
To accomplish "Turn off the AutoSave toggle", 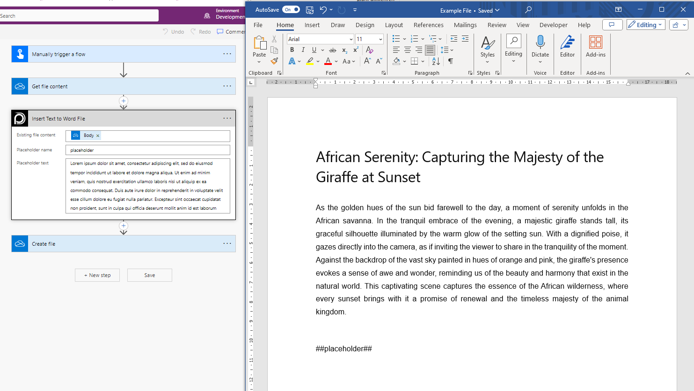I will 291,10.
